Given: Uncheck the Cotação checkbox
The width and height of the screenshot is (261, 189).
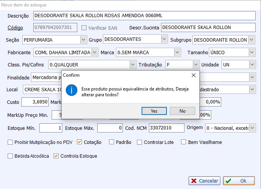Looking at the screenshot, I should click(x=79, y=142).
